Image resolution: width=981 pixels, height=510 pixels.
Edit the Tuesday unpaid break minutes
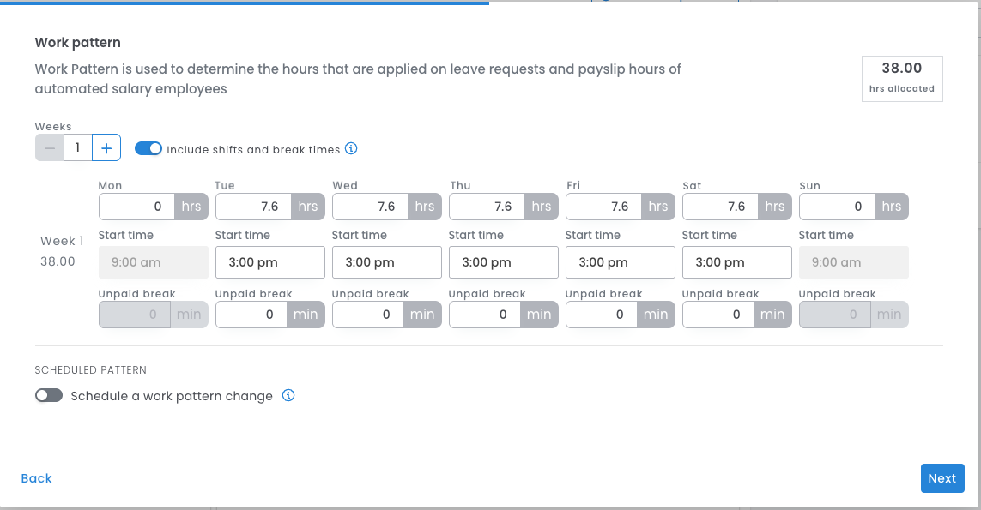pyautogui.click(x=254, y=315)
